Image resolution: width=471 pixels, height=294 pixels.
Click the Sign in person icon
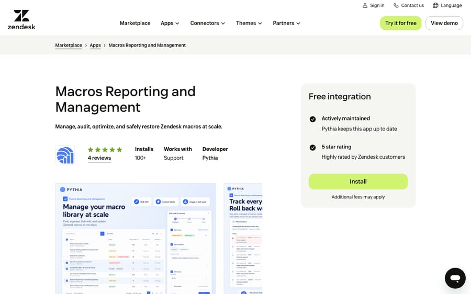[365, 5]
